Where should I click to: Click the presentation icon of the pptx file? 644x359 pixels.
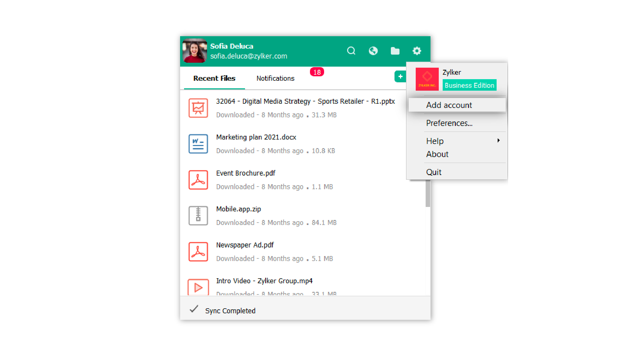point(198,108)
